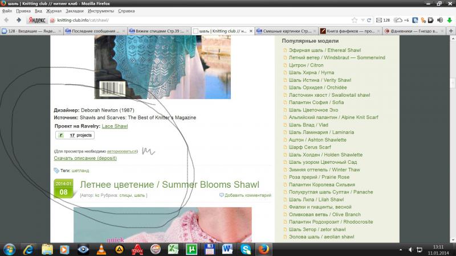
Task: Open 'Летнее цветение / Summer Blooms Shawl' post title
Action: [x=169, y=184]
